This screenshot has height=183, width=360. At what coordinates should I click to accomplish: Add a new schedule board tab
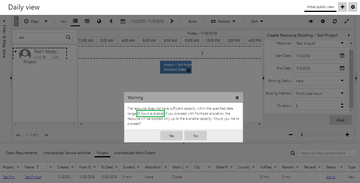(x=342, y=7)
